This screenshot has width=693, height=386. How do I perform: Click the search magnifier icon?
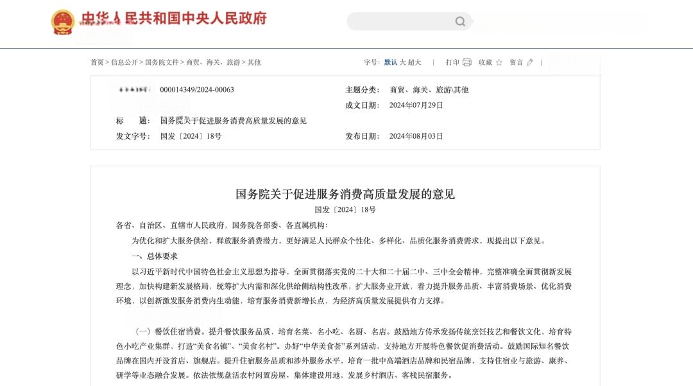(460, 21)
